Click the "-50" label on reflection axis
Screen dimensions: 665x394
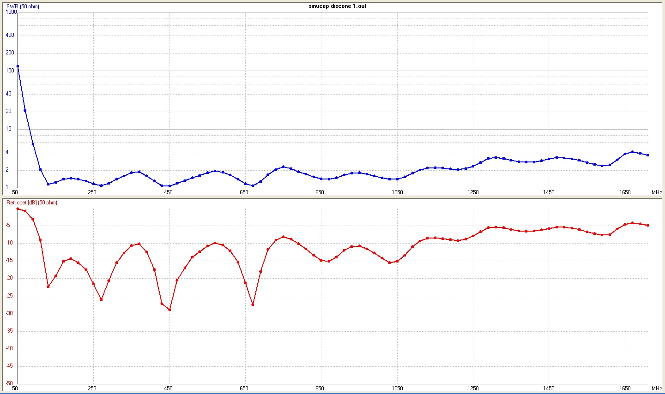click(9, 383)
